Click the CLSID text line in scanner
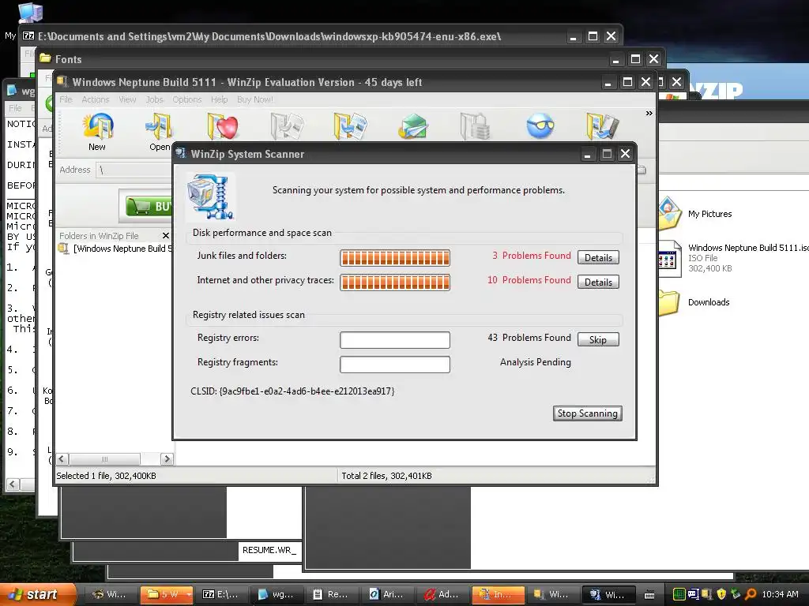The image size is (809, 606). pyautogui.click(x=292, y=391)
